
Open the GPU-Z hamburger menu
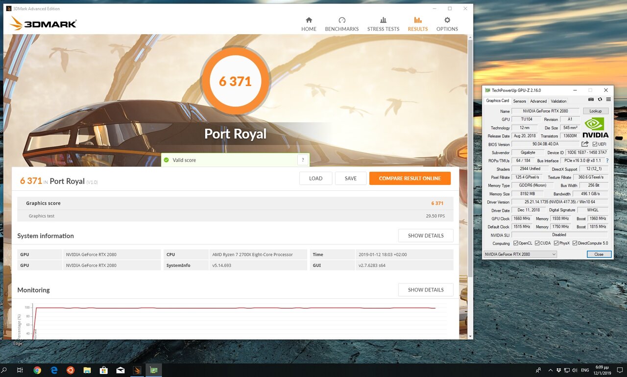[x=608, y=99]
